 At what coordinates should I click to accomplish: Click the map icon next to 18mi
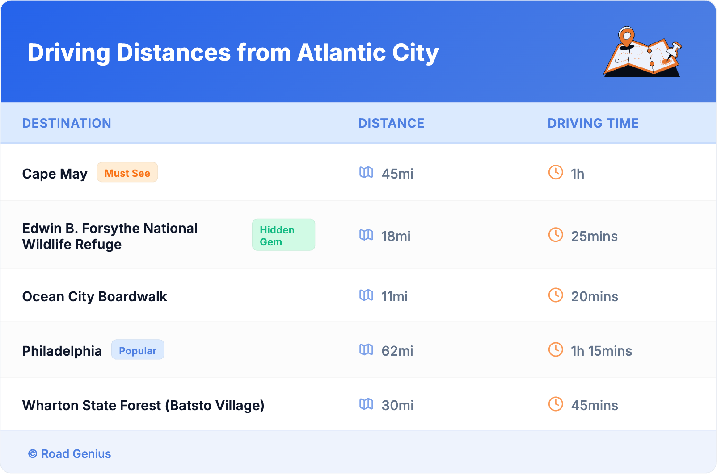(366, 235)
